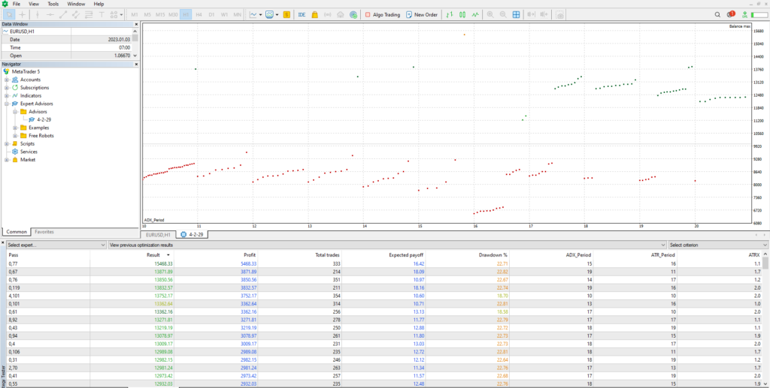Select the crosshair tool in the toolbar
Viewport: 770px width, 388px height.
(x=23, y=14)
